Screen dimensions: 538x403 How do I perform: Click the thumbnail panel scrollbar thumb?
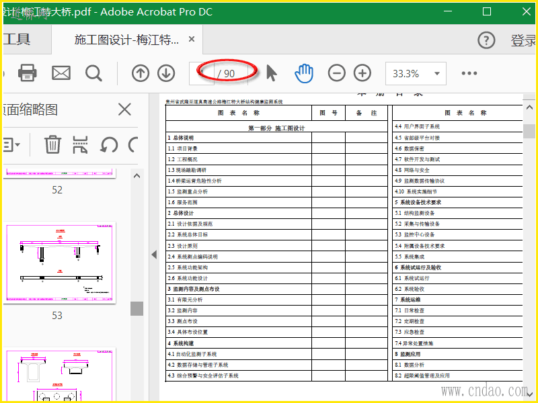137,308
